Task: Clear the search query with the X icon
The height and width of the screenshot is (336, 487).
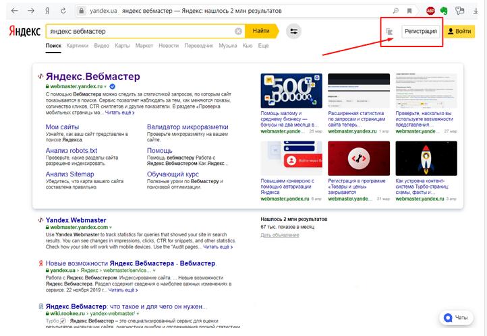Action: click(x=238, y=31)
